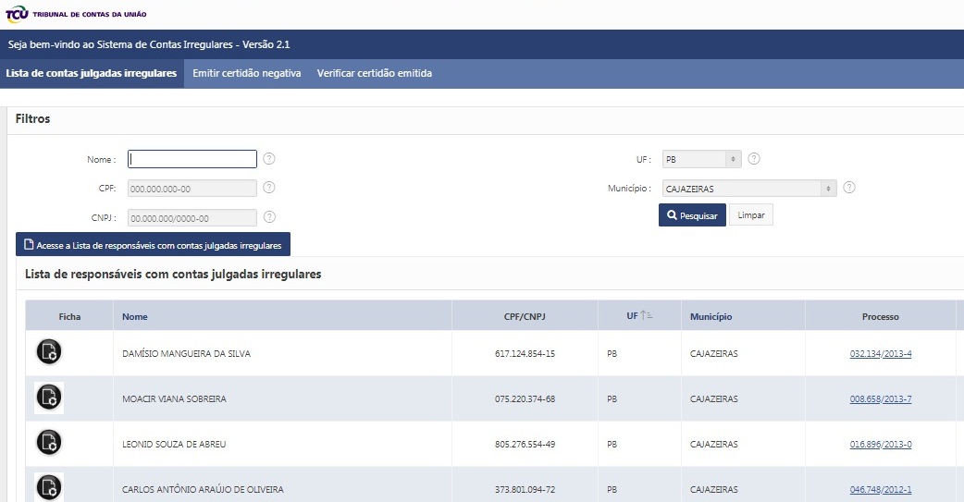Click help icon next to CNPJ field

pos(269,217)
